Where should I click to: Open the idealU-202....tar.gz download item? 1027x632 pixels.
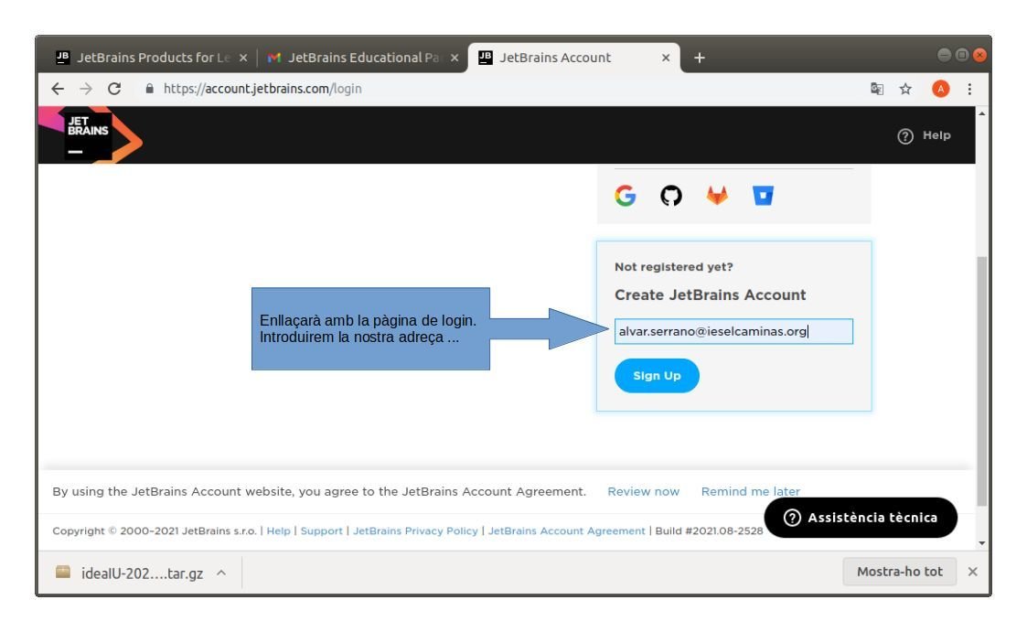point(142,573)
